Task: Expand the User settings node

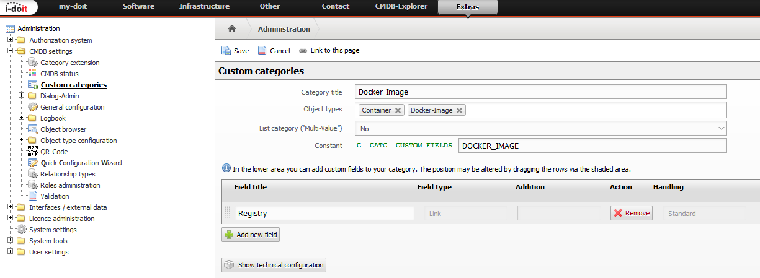Action: (10, 251)
